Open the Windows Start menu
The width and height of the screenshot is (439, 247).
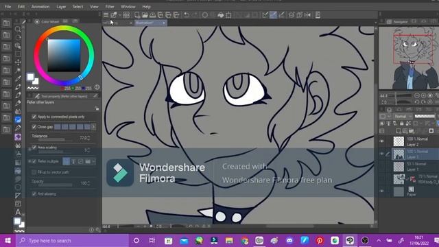[8, 240]
